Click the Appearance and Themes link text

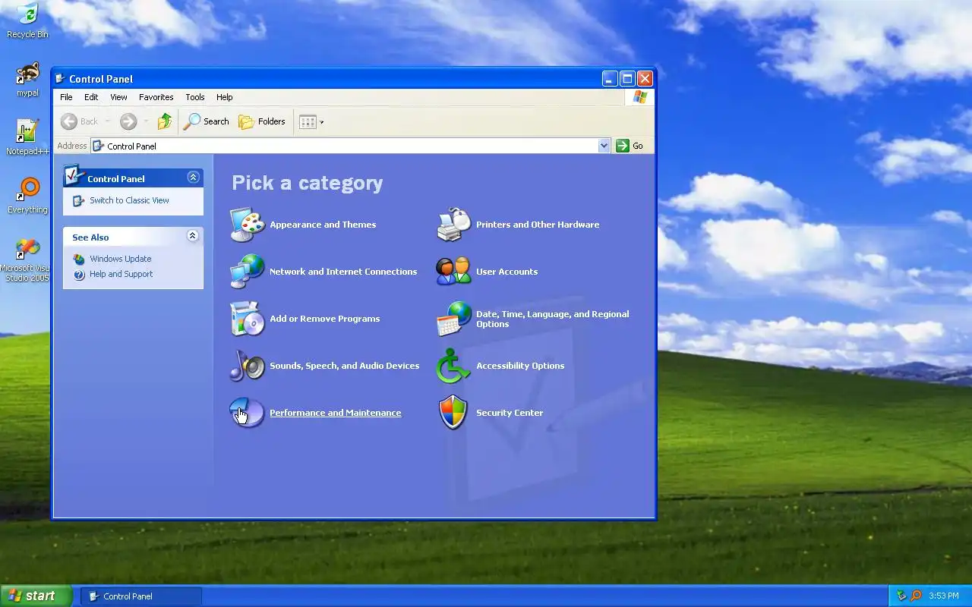(323, 225)
